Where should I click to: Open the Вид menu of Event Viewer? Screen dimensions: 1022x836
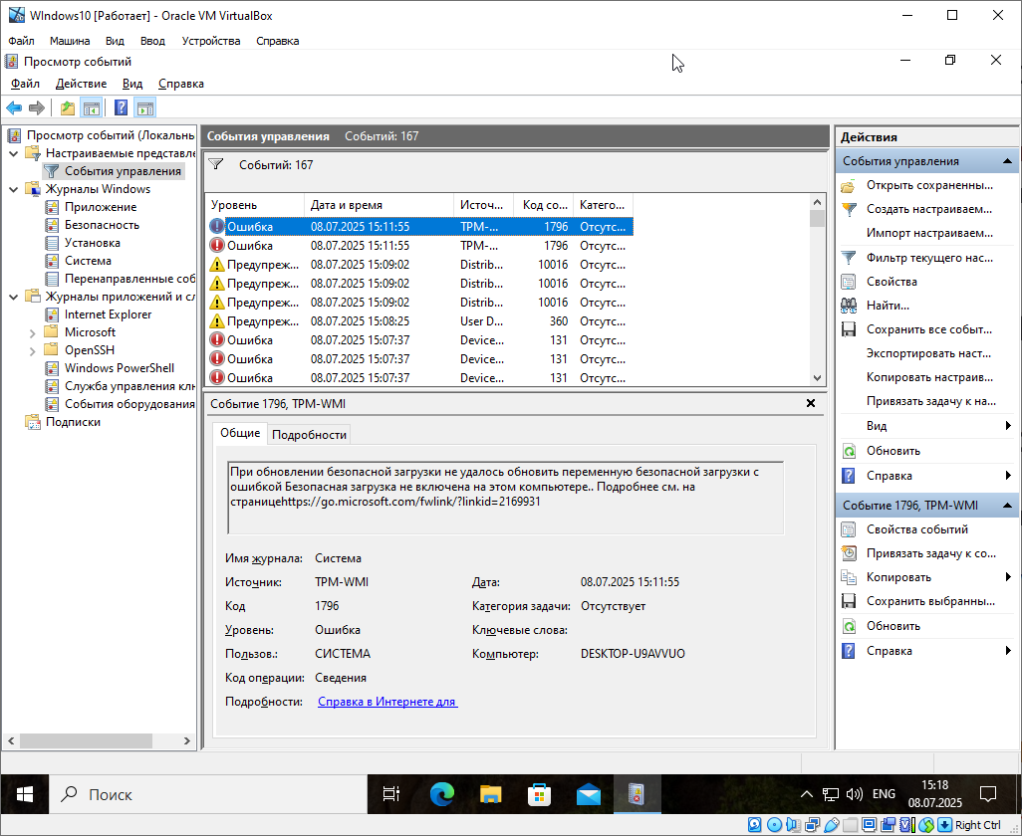[132, 84]
